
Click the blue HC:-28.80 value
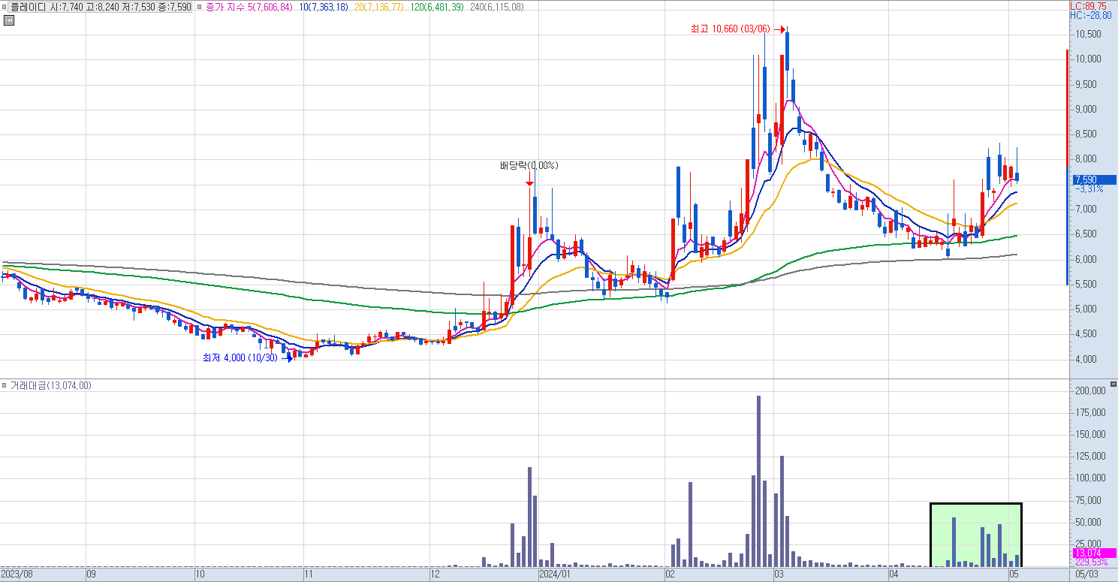pos(1091,15)
